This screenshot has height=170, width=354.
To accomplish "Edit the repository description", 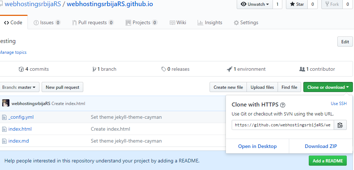I will (345, 42).
